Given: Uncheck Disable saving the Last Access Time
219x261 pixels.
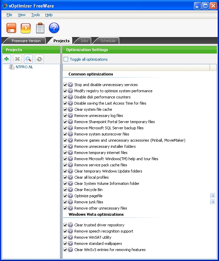Looking at the screenshot, I should click(x=65, y=103).
